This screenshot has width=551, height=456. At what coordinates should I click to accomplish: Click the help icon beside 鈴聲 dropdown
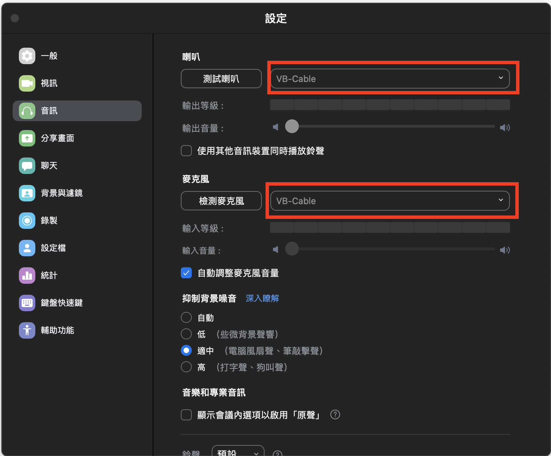278,453
